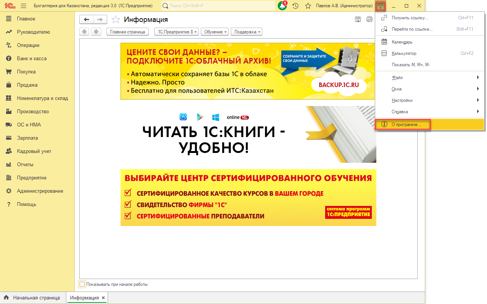Expand Справка submenu
This screenshot has height=304, width=487.
pyautogui.click(x=430, y=112)
